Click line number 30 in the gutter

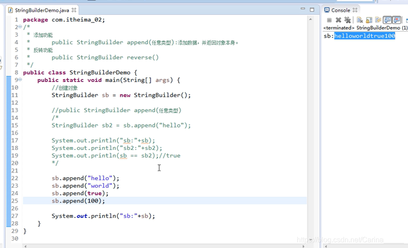point(15,239)
